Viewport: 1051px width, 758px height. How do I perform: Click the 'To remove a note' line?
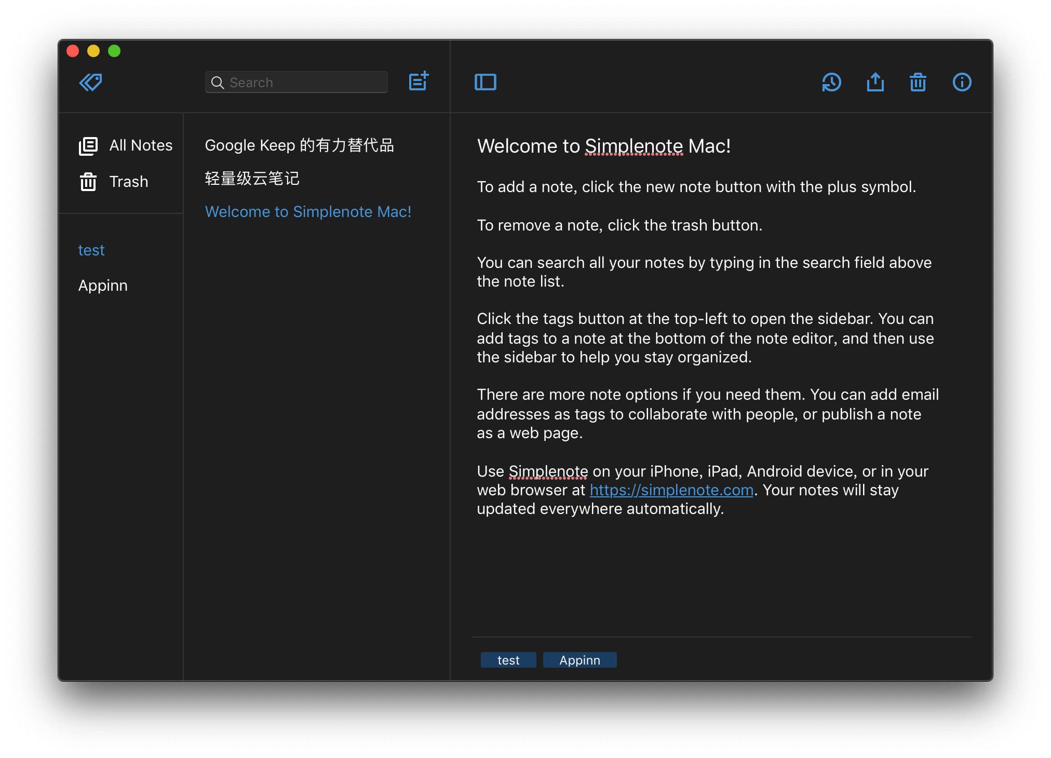(619, 225)
